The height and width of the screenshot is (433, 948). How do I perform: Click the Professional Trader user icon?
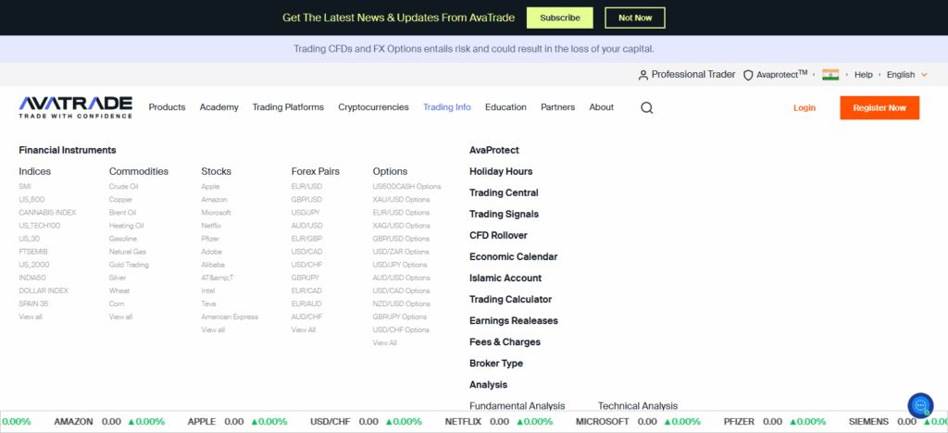[643, 75]
